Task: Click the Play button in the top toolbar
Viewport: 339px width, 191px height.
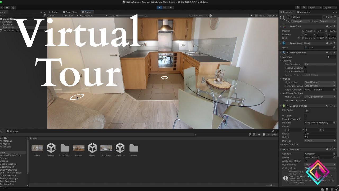Action: 159,7
